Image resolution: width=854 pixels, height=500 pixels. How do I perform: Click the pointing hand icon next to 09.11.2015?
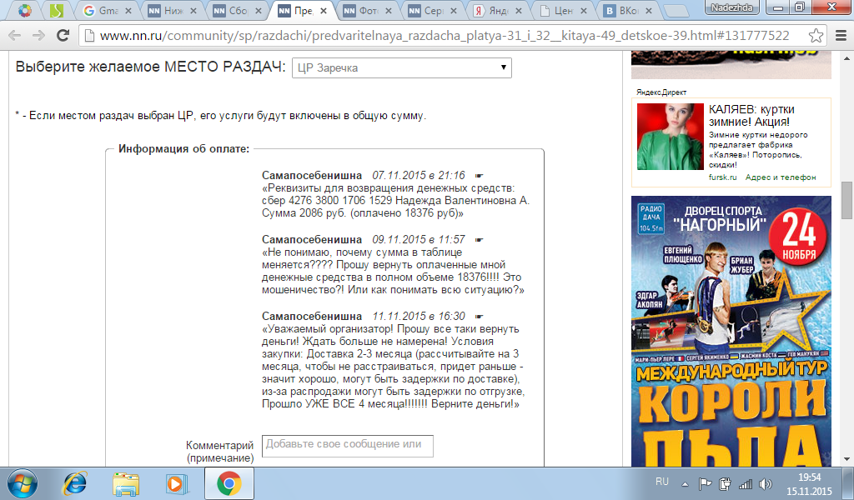480,240
